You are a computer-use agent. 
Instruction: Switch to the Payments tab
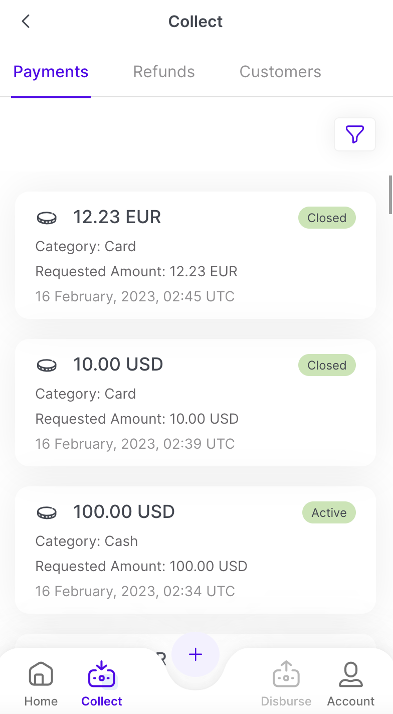(x=51, y=72)
